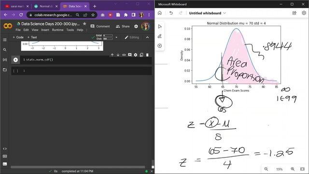Image resolution: width=309 pixels, height=174 pixels.
Task: Move cell down arrow in cell toolbar
Action: coord(118,55)
